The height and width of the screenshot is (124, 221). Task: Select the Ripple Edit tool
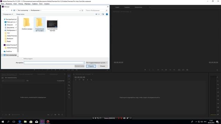tap(69, 82)
